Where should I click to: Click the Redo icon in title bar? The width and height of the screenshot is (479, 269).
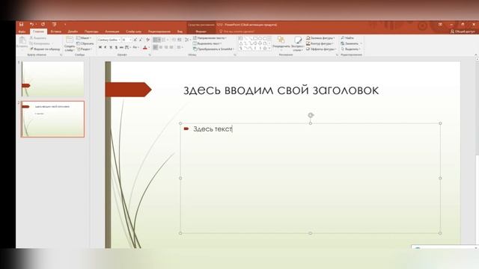point(43,25)
